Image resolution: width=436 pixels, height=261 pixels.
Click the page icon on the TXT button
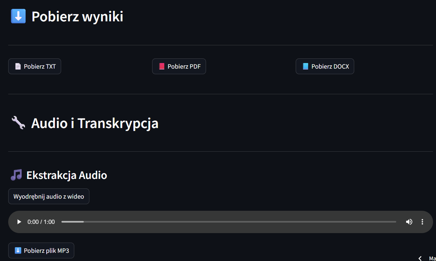(x=18, y=66)
